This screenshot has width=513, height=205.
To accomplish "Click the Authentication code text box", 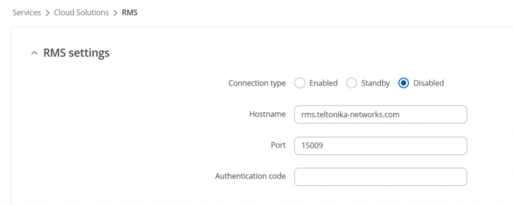I will [x=380, y=176].
